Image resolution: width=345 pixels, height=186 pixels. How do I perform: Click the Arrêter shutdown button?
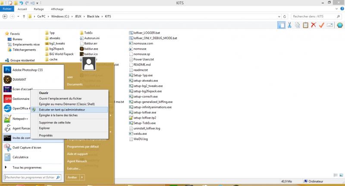tap(72, 177)
